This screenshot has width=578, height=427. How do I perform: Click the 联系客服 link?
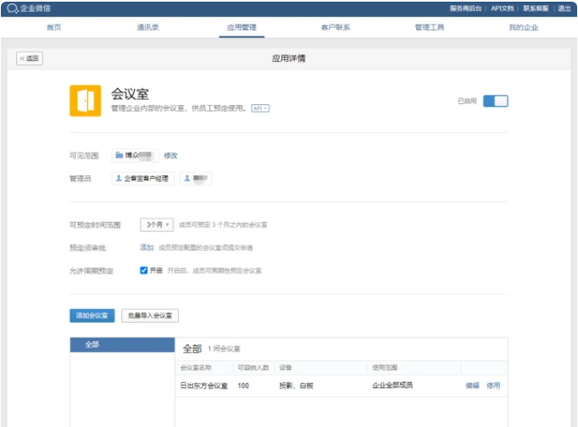click(x=536, y=8)
